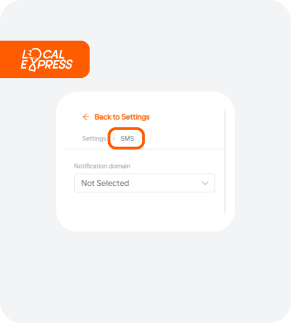
Task: Select the Settings breadcrumb
Action: click(94, 139)
